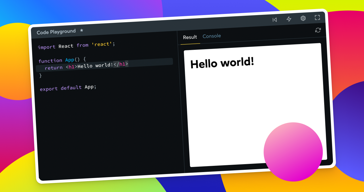Click the restart/reset icon in the top toolbar
The height and width of the screenshot is (192, 364).
coord(274,19)
